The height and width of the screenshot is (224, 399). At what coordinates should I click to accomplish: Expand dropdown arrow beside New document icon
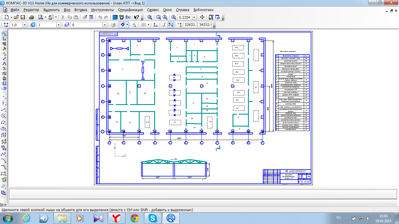(x=11, y=17)
